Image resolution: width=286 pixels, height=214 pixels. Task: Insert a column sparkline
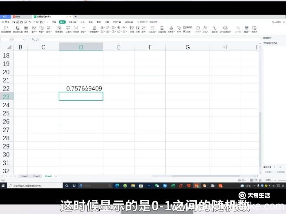click(138, 29)
